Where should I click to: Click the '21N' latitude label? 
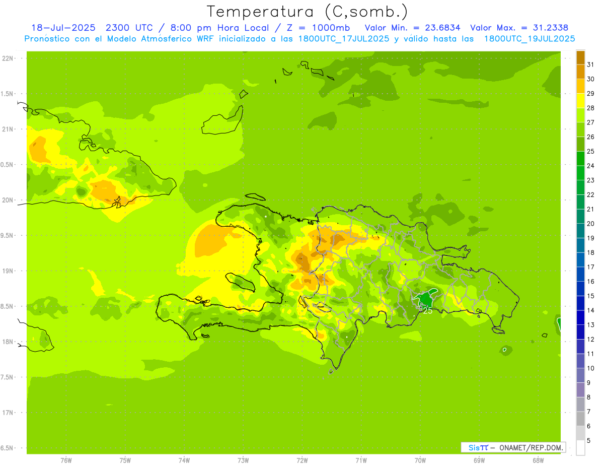(x=8, y=129)
